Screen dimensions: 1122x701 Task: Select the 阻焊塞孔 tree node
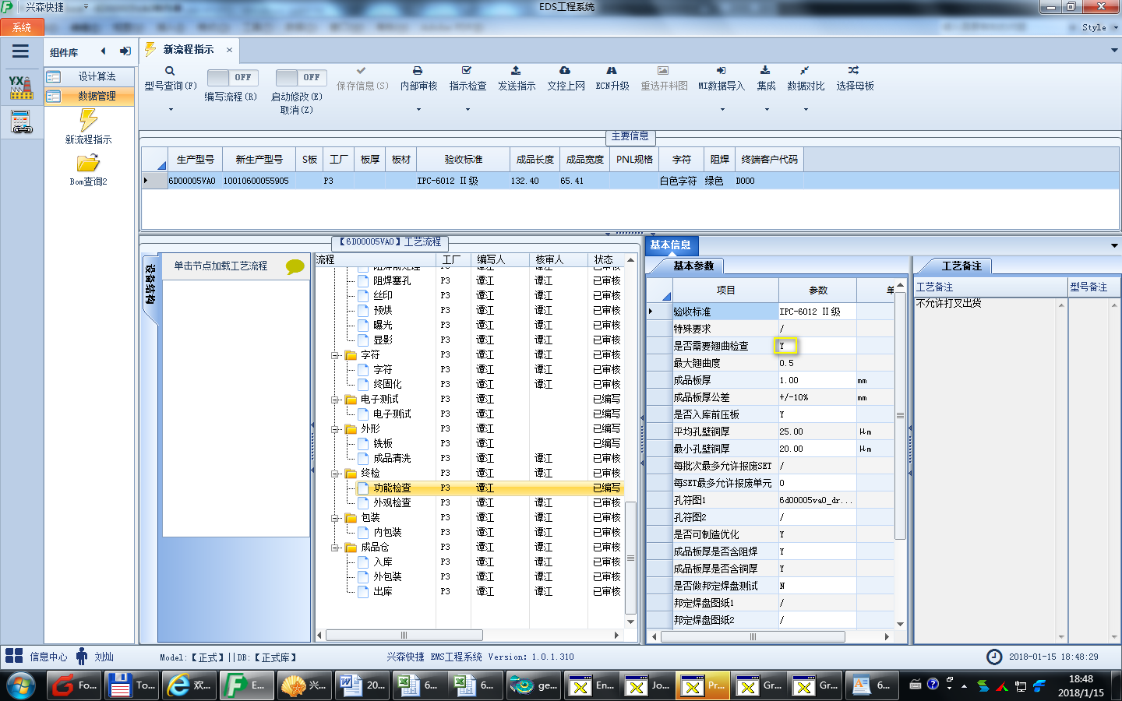392,281
